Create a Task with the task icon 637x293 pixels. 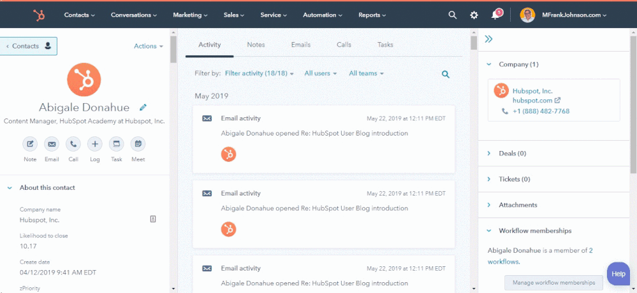coord(116,144)
